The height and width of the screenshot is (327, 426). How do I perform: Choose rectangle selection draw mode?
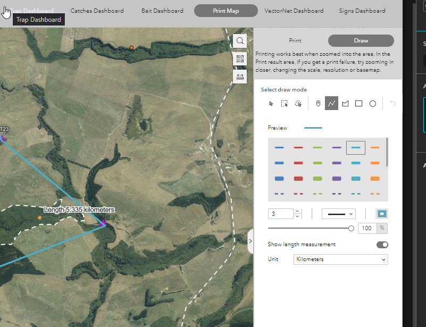pyautogui.click(x=285, y=104)
